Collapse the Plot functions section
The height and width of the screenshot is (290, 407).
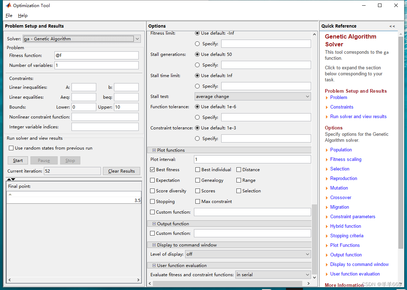154,150
